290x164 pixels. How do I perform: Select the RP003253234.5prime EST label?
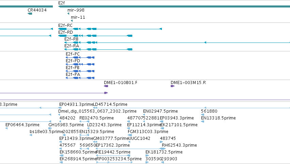(x=119, y=159)
